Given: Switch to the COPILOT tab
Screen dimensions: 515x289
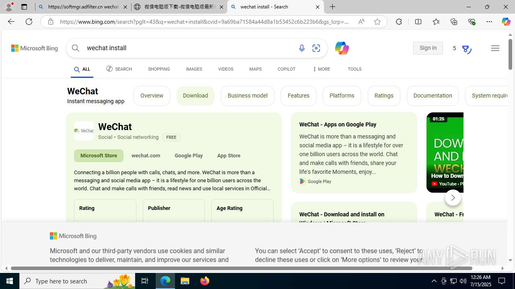Looking at the screenshot, I should point(286,69).
